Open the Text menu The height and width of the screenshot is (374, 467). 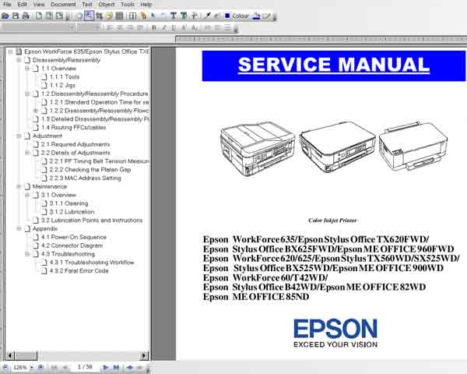(x=87, y=4)
